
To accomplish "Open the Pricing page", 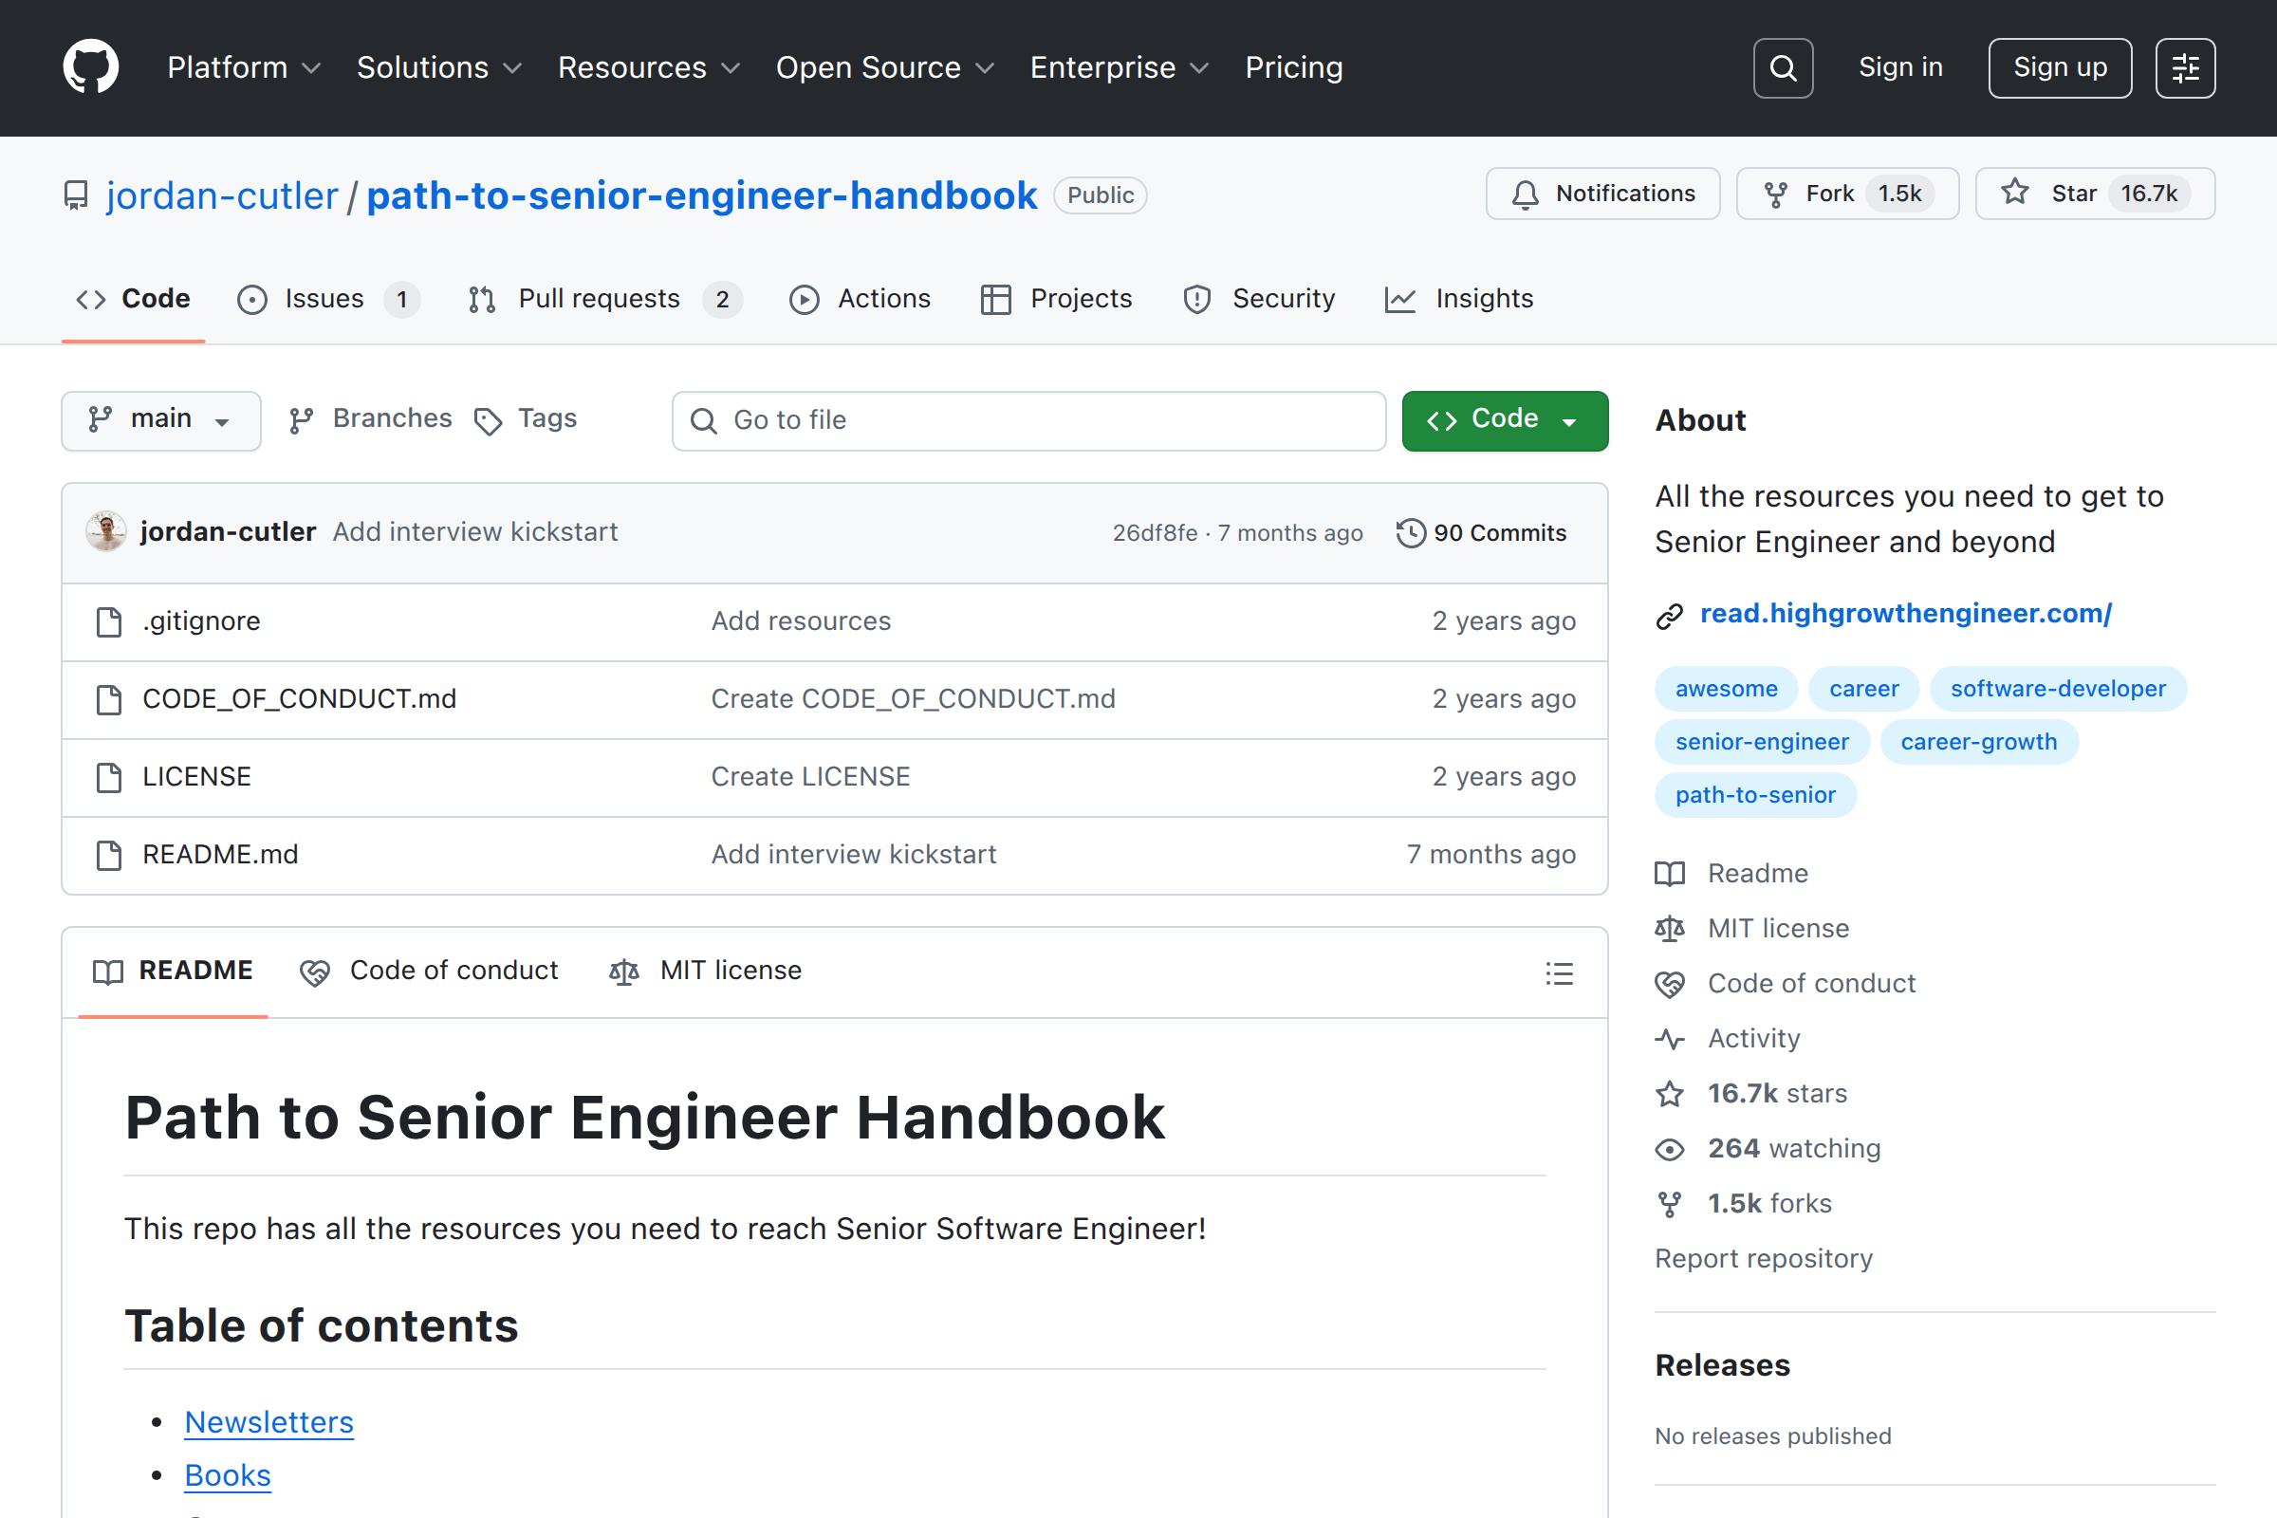I will [x=1293, y=67].
